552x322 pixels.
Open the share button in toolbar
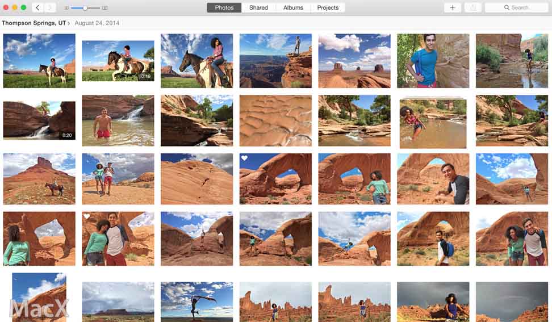471,8
